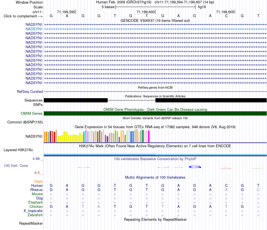Click the Dog species label
Screen dimensions: 267x230
tap(40, 198)
